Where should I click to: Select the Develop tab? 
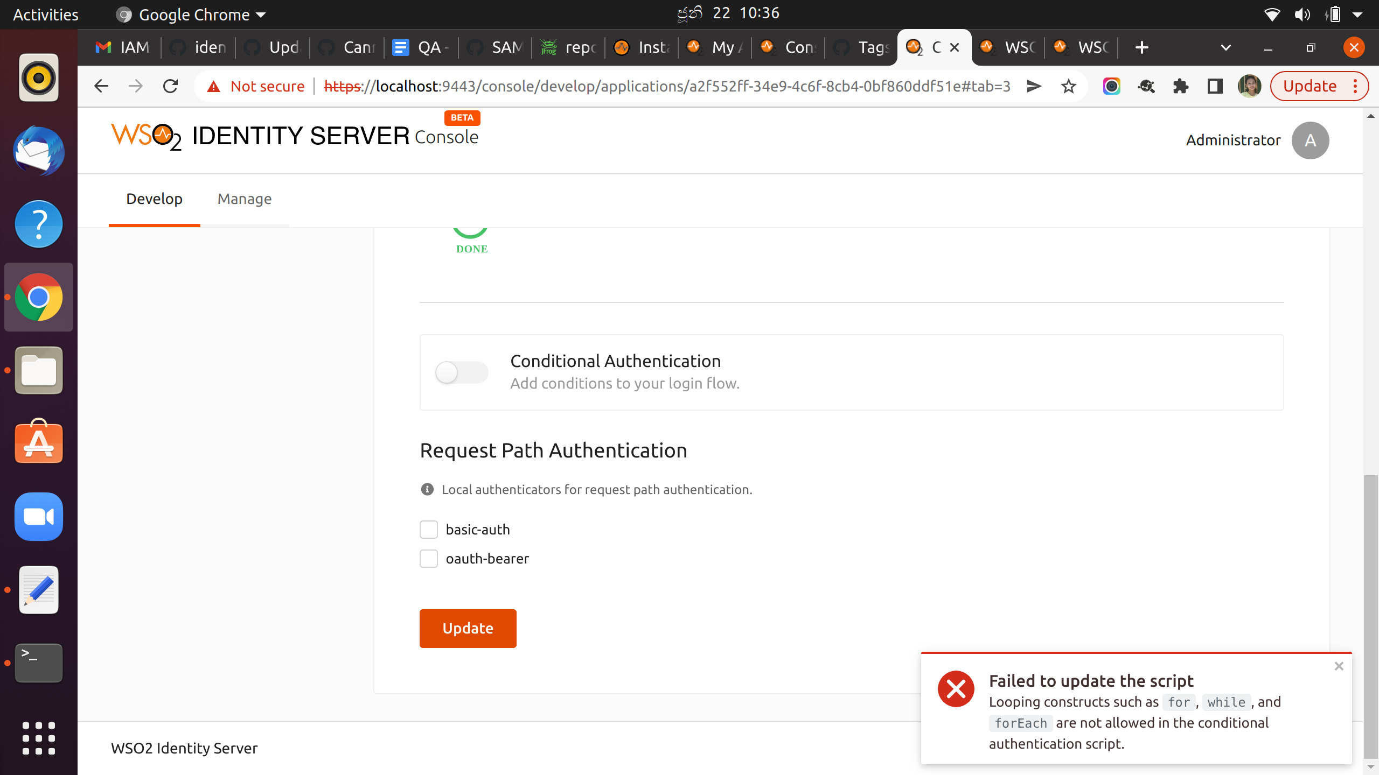click(x=154, y=199)
